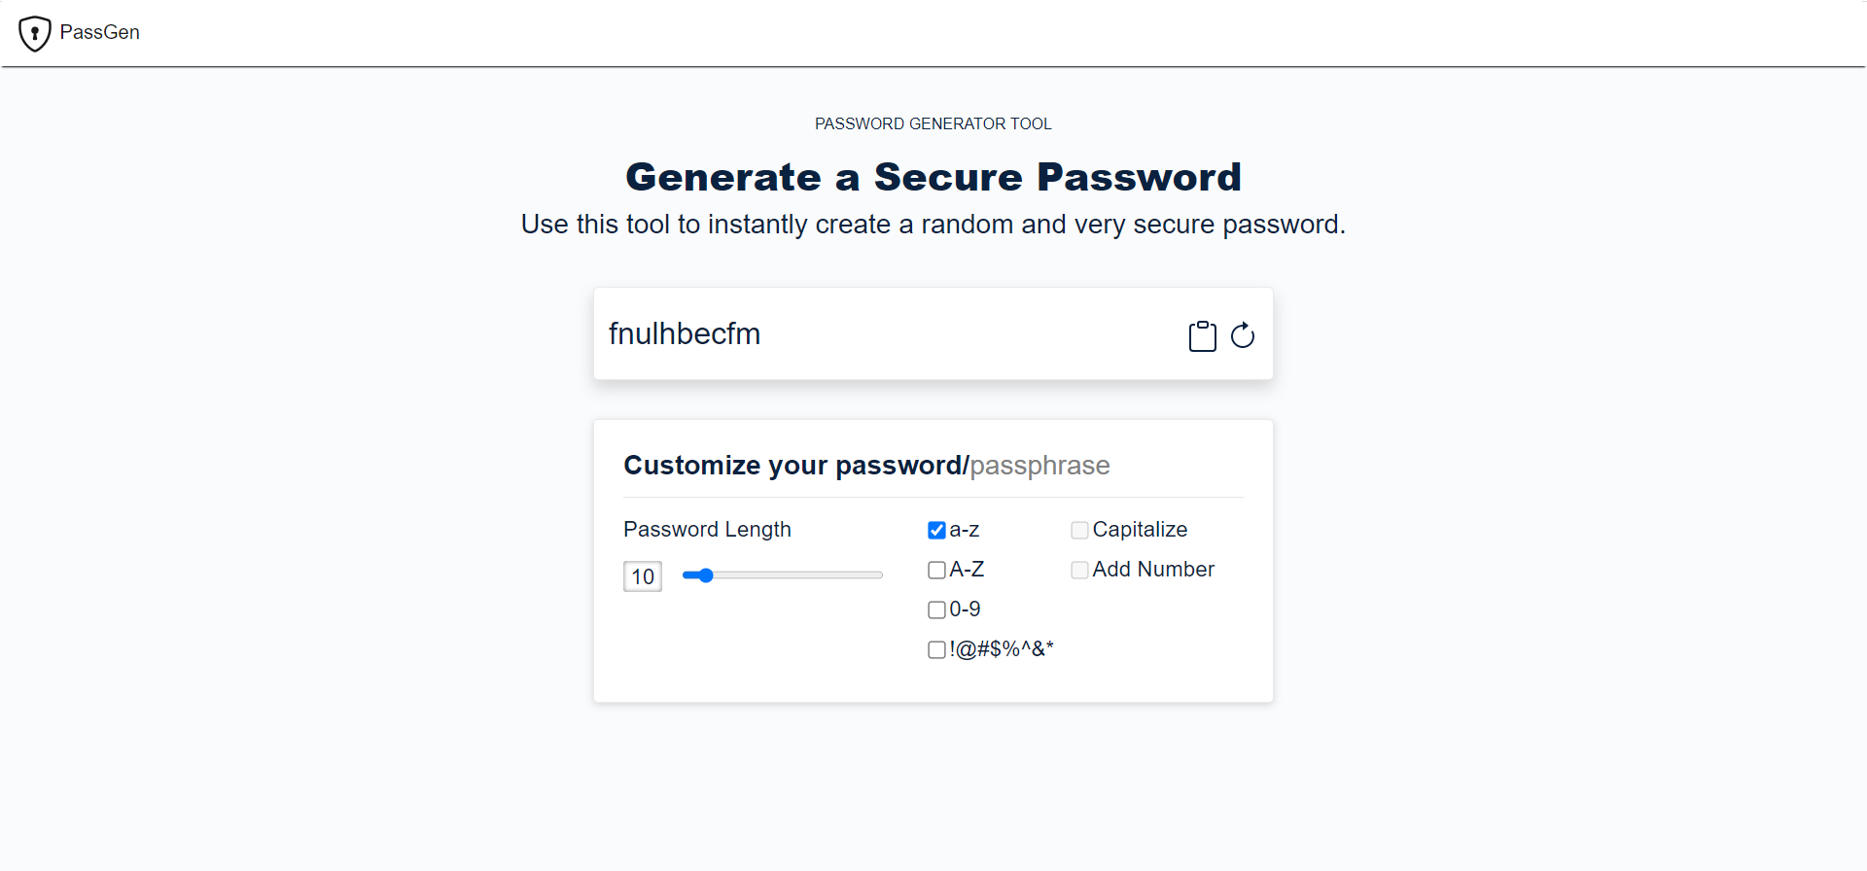Viewport: 1867px width, 871px height.
Task: Enable the !@#$%^&* symbols checkbox
Action: click(x=936, y=649)
